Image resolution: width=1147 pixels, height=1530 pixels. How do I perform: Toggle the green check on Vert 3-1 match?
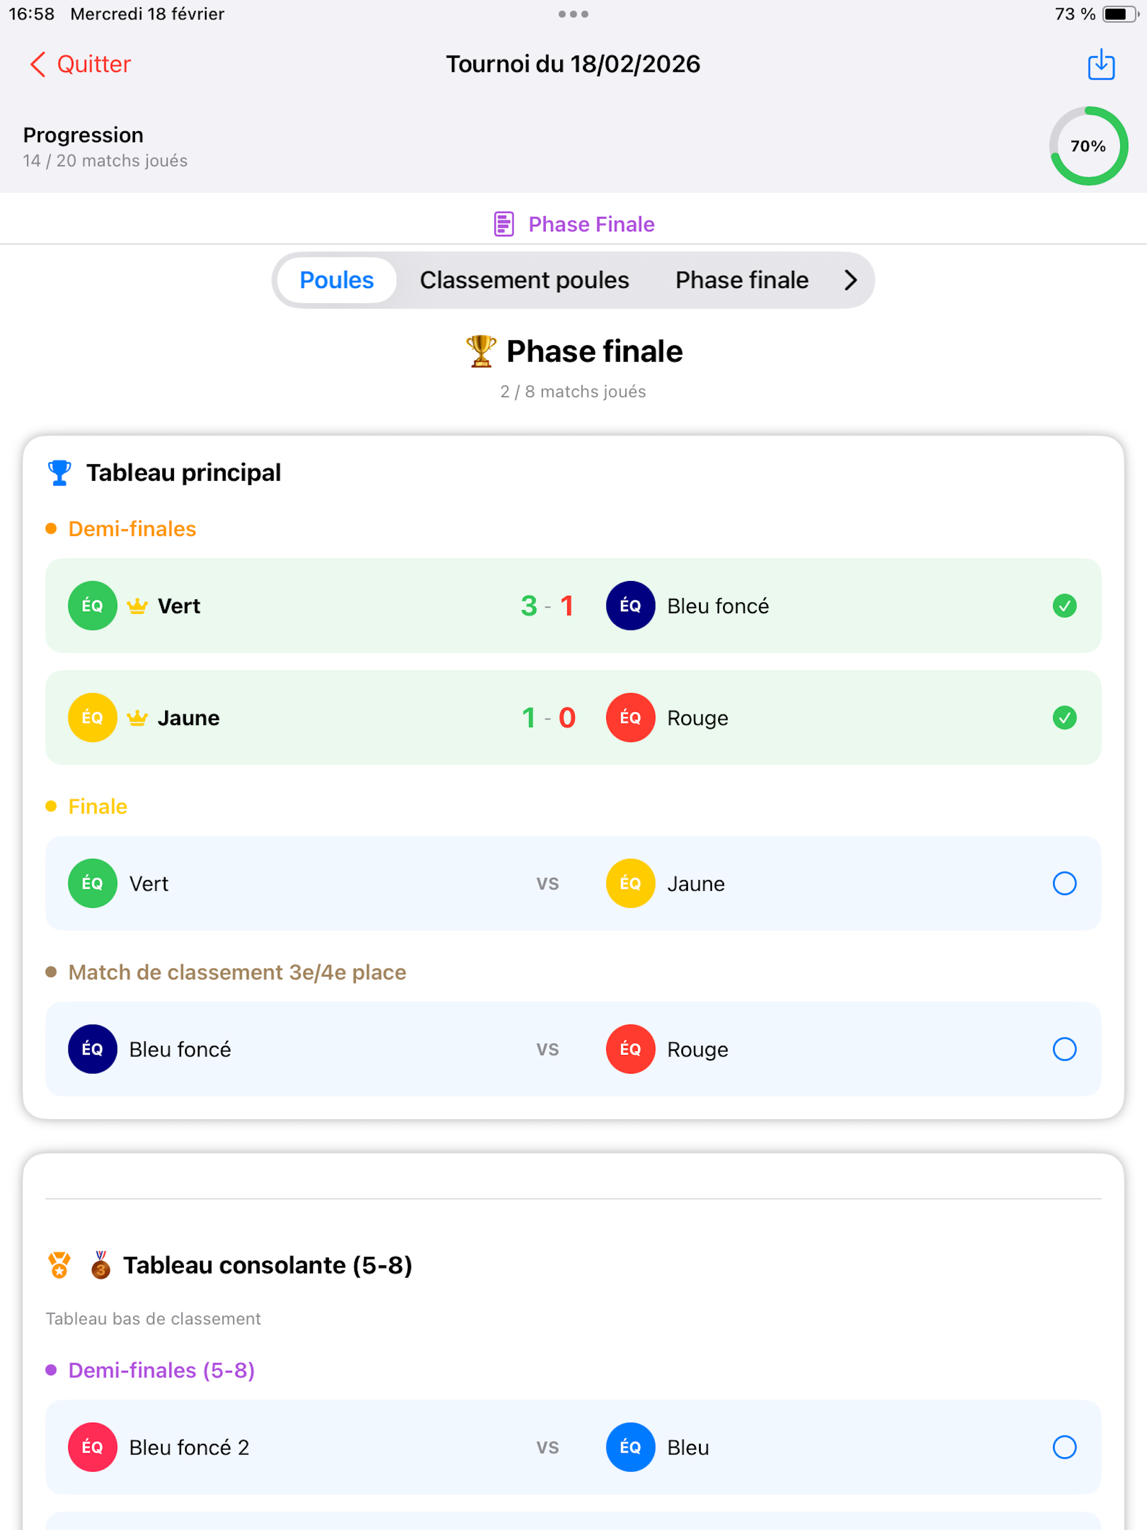(x=1065, y=606)
